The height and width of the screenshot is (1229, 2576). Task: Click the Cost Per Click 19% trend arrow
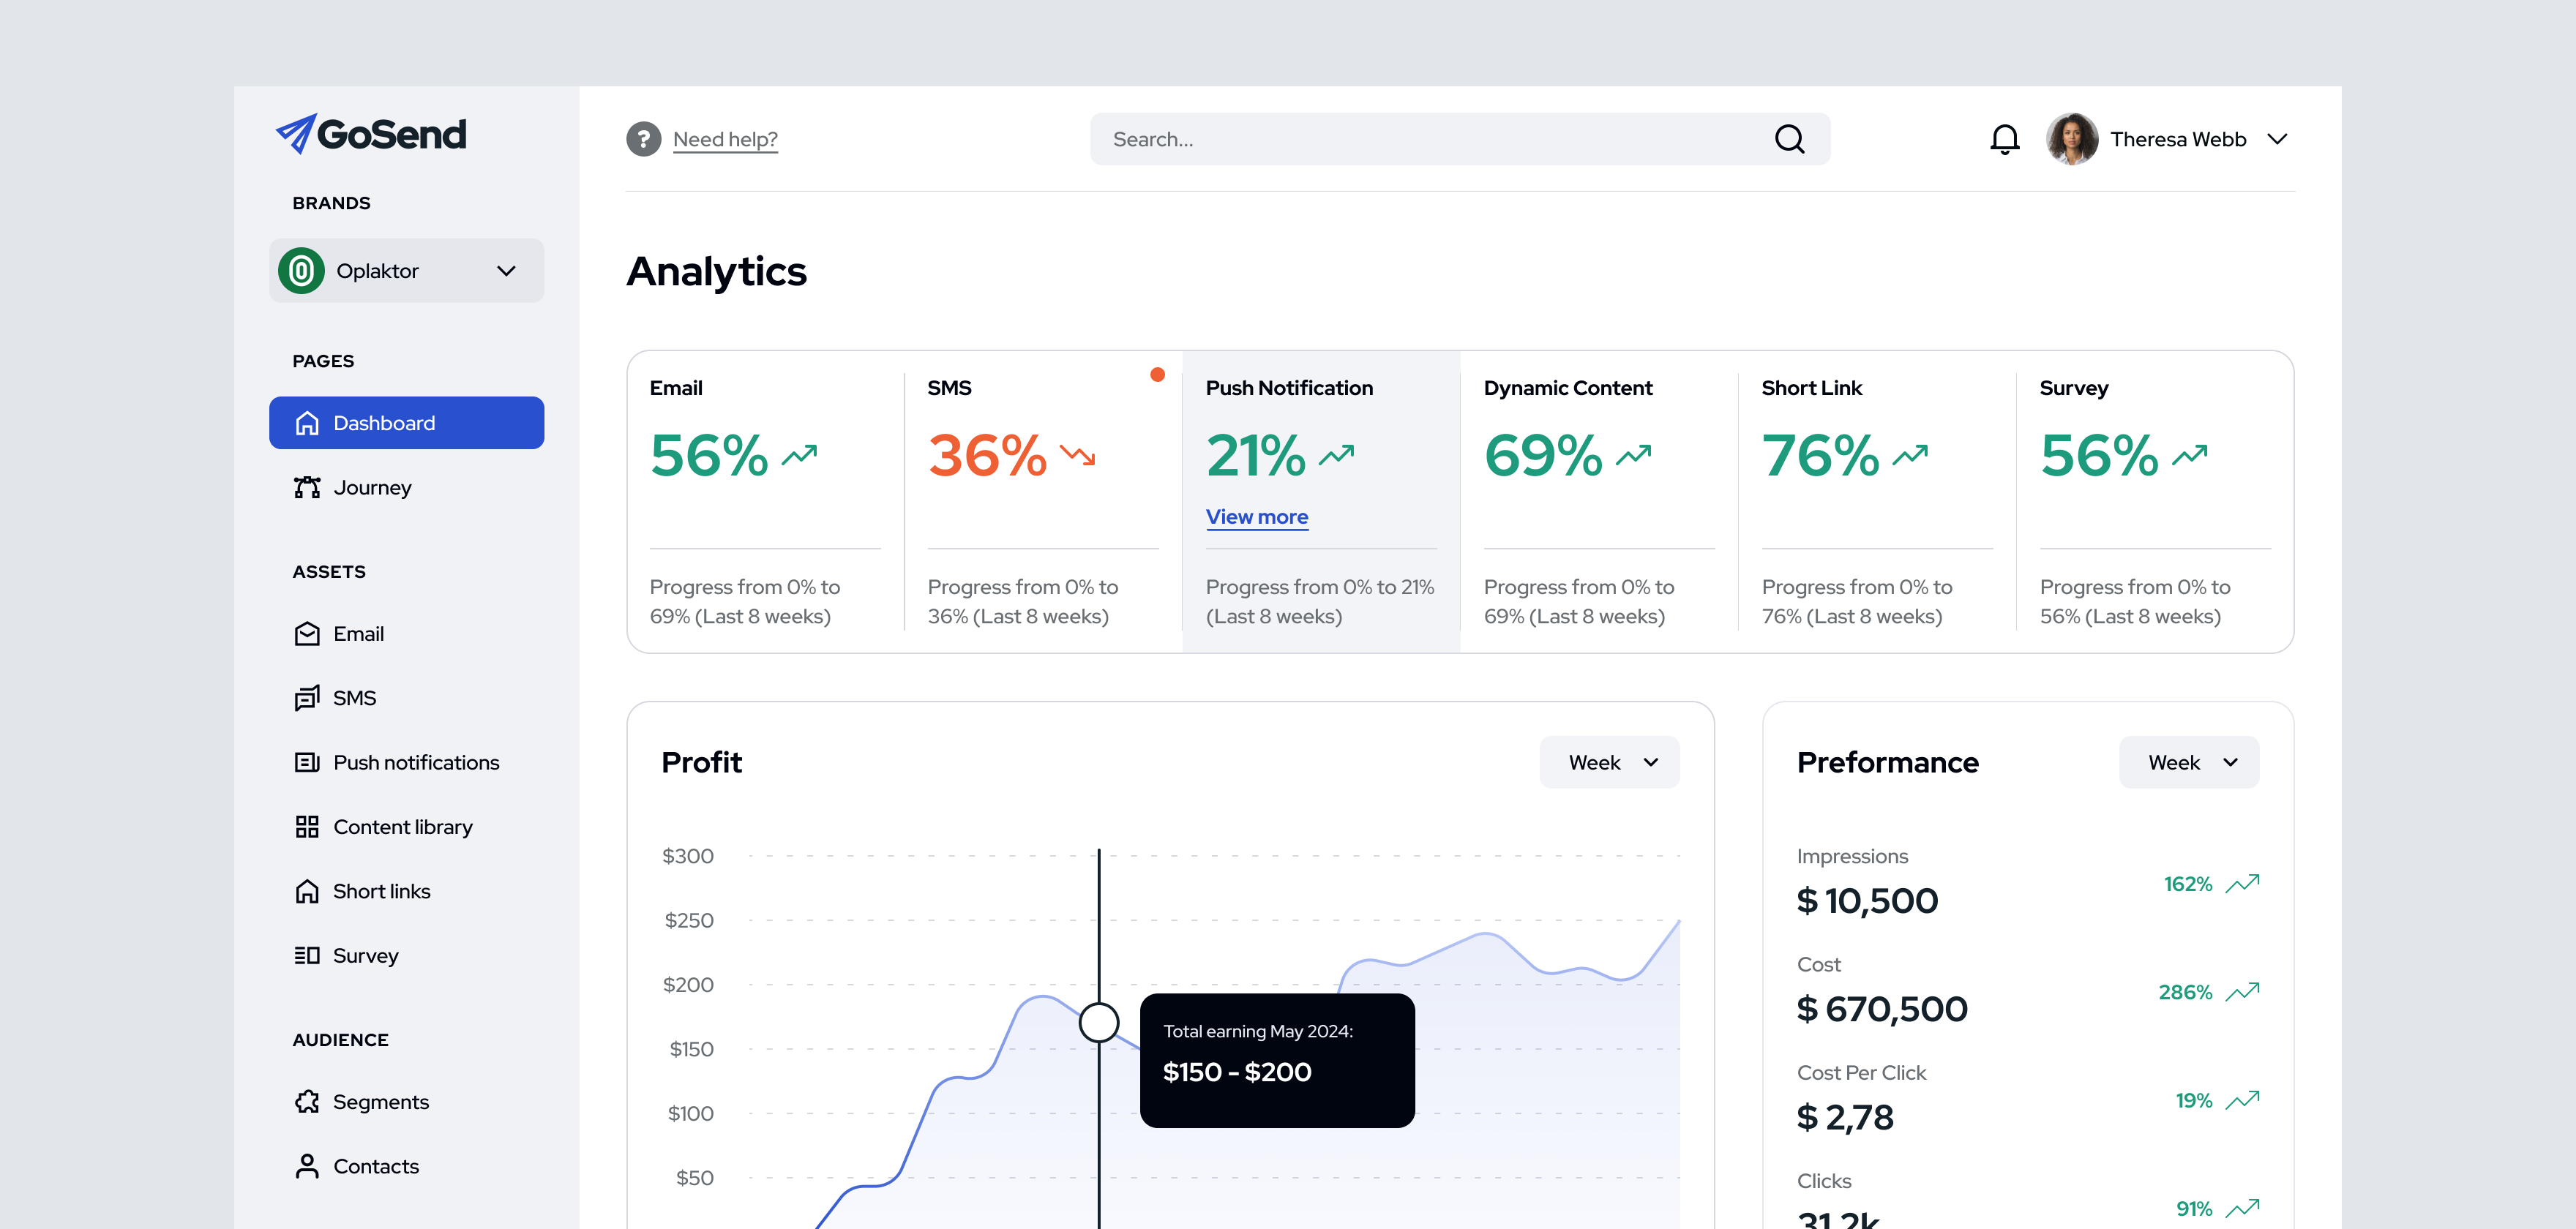pos(2243,1100)
